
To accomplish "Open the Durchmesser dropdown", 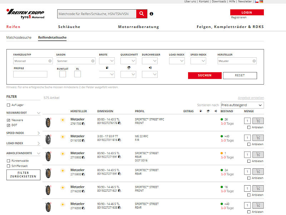I will click(150, 61).
